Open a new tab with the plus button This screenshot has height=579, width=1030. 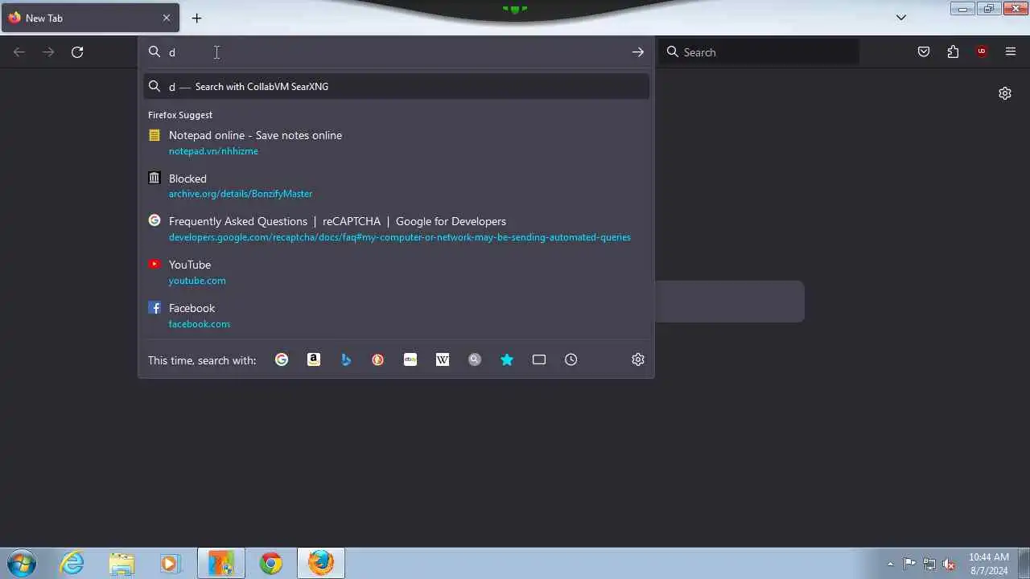coord(196,18)
